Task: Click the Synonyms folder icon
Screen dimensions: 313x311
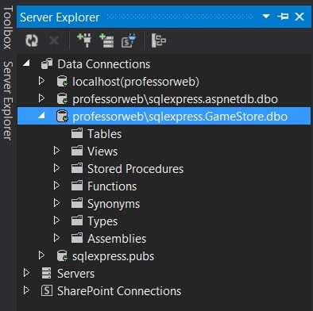Action: (x=77, y=203)
